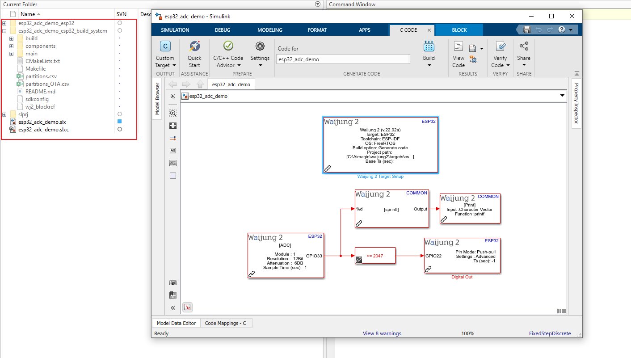
Task: Open the FORMAT ribbon tab
Action: pos(317,30)
